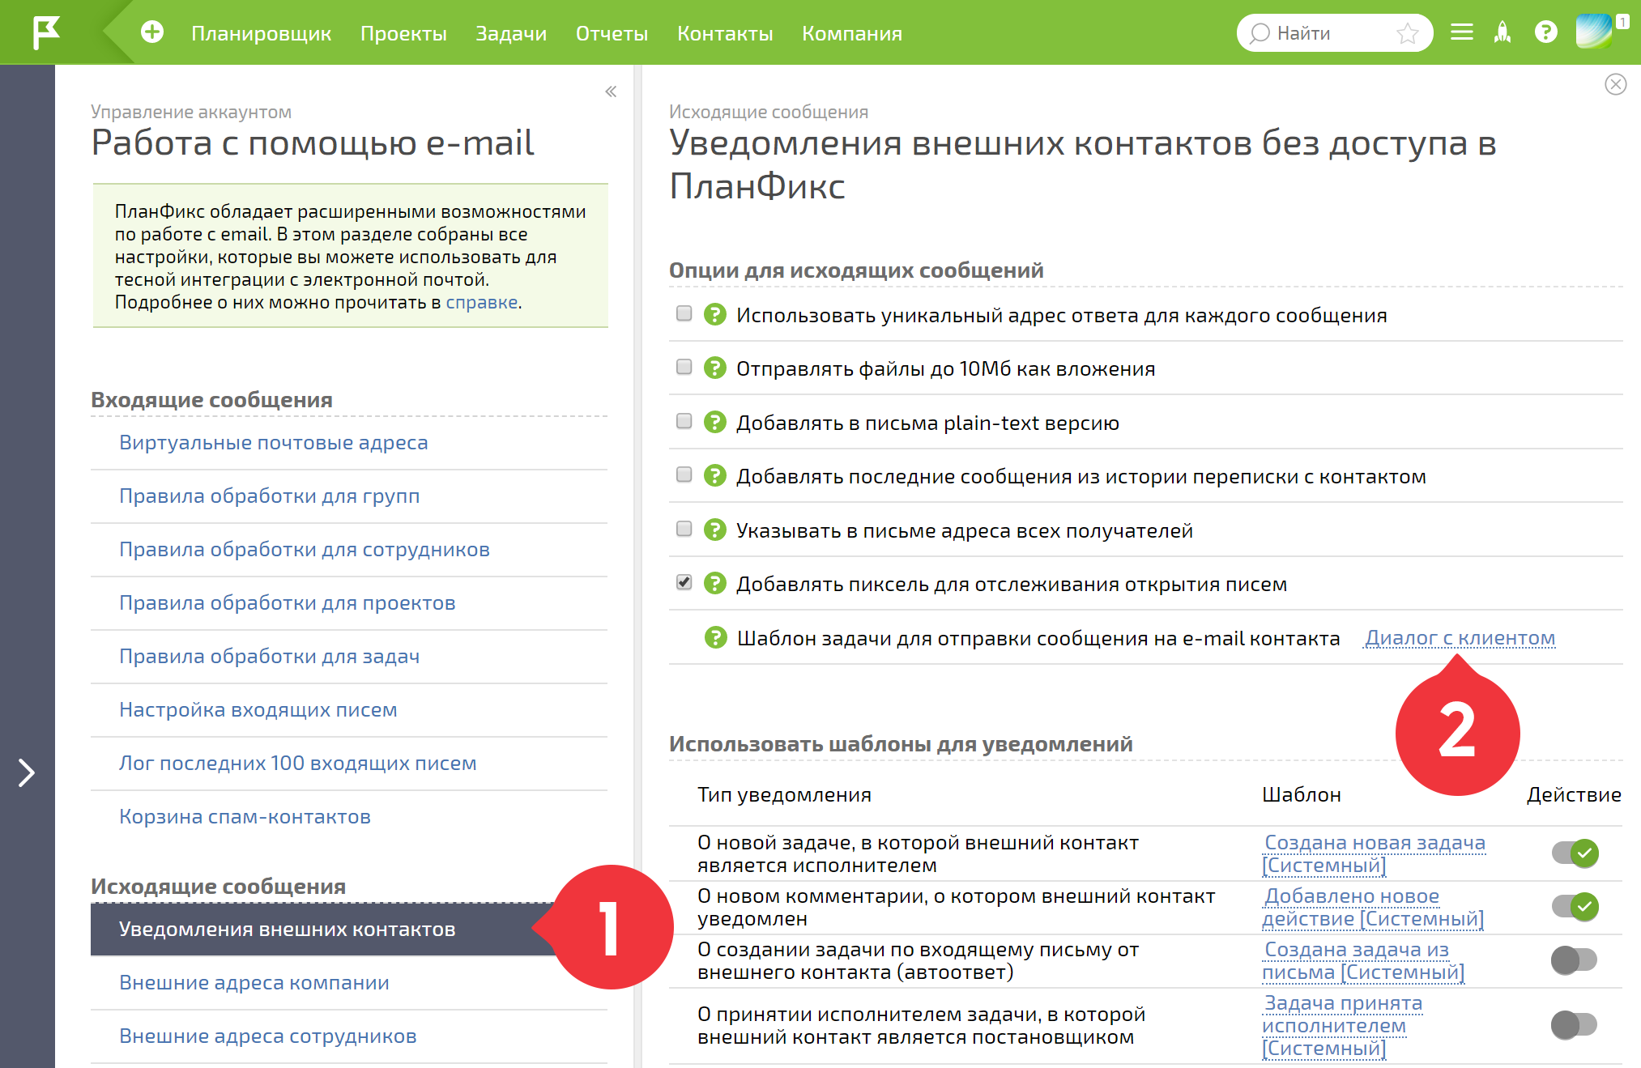Open 'Создана задача из письма [Системный]' template
This screenshot has height=1068, width=1641.
[x=1363, y=960]
